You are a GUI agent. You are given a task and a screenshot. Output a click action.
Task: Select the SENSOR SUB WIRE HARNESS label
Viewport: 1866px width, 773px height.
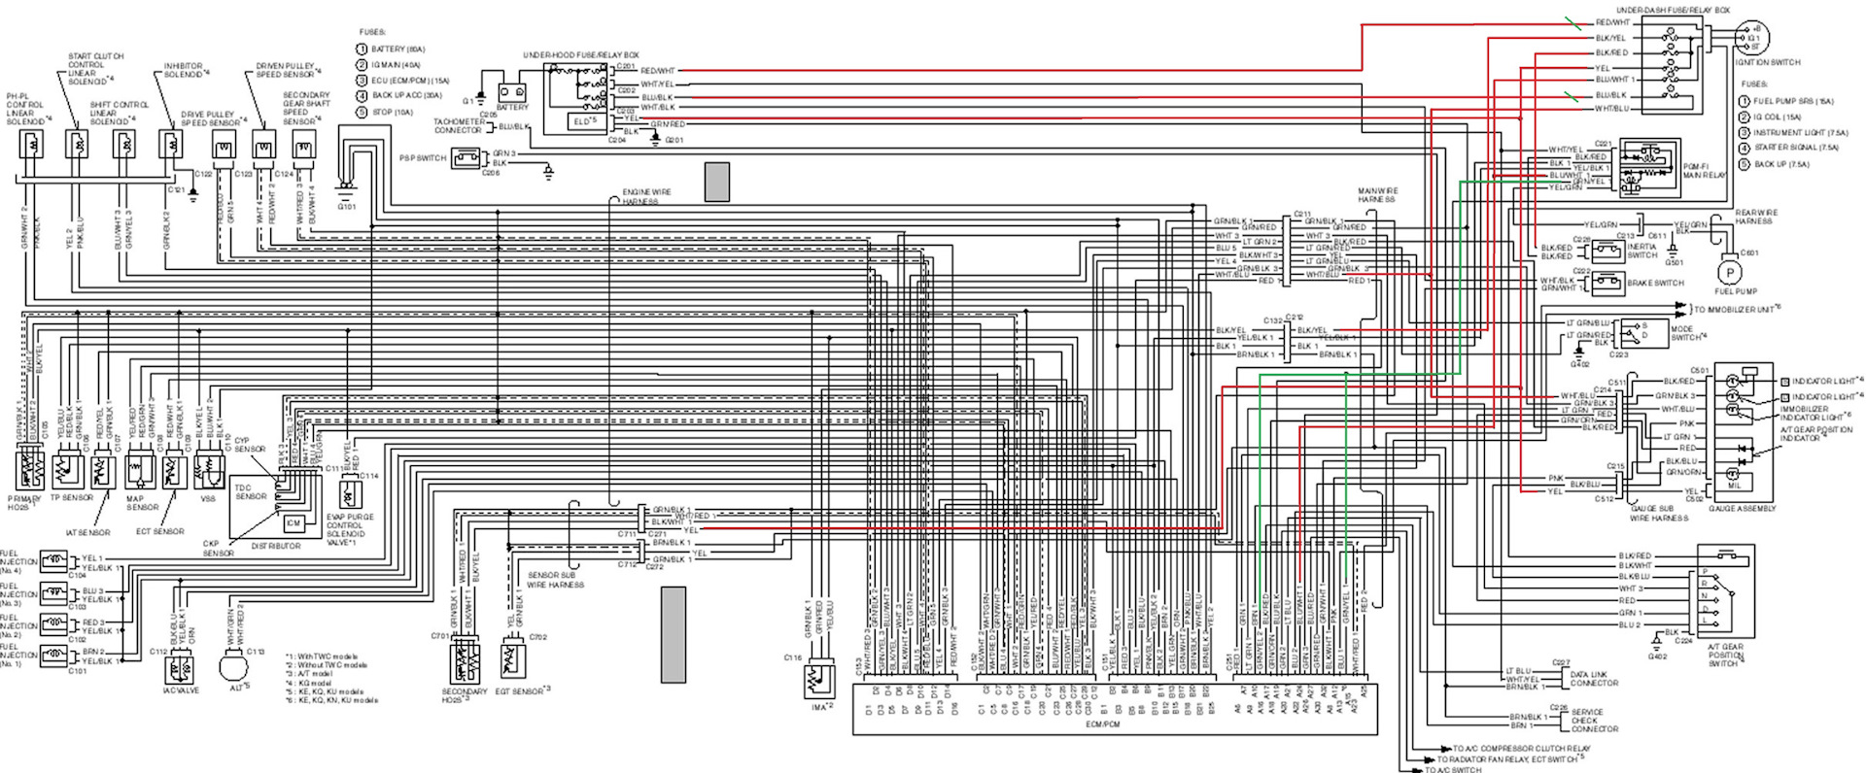(555, 581)
